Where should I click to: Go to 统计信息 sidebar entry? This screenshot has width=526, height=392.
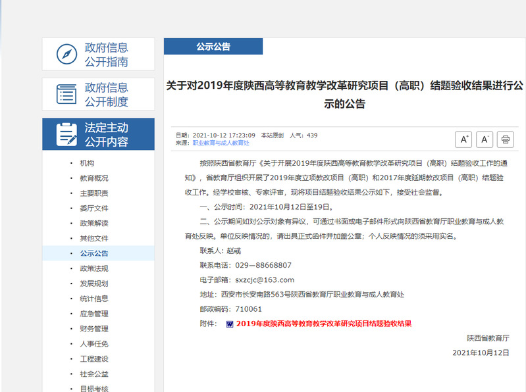[x=94, y=299]
